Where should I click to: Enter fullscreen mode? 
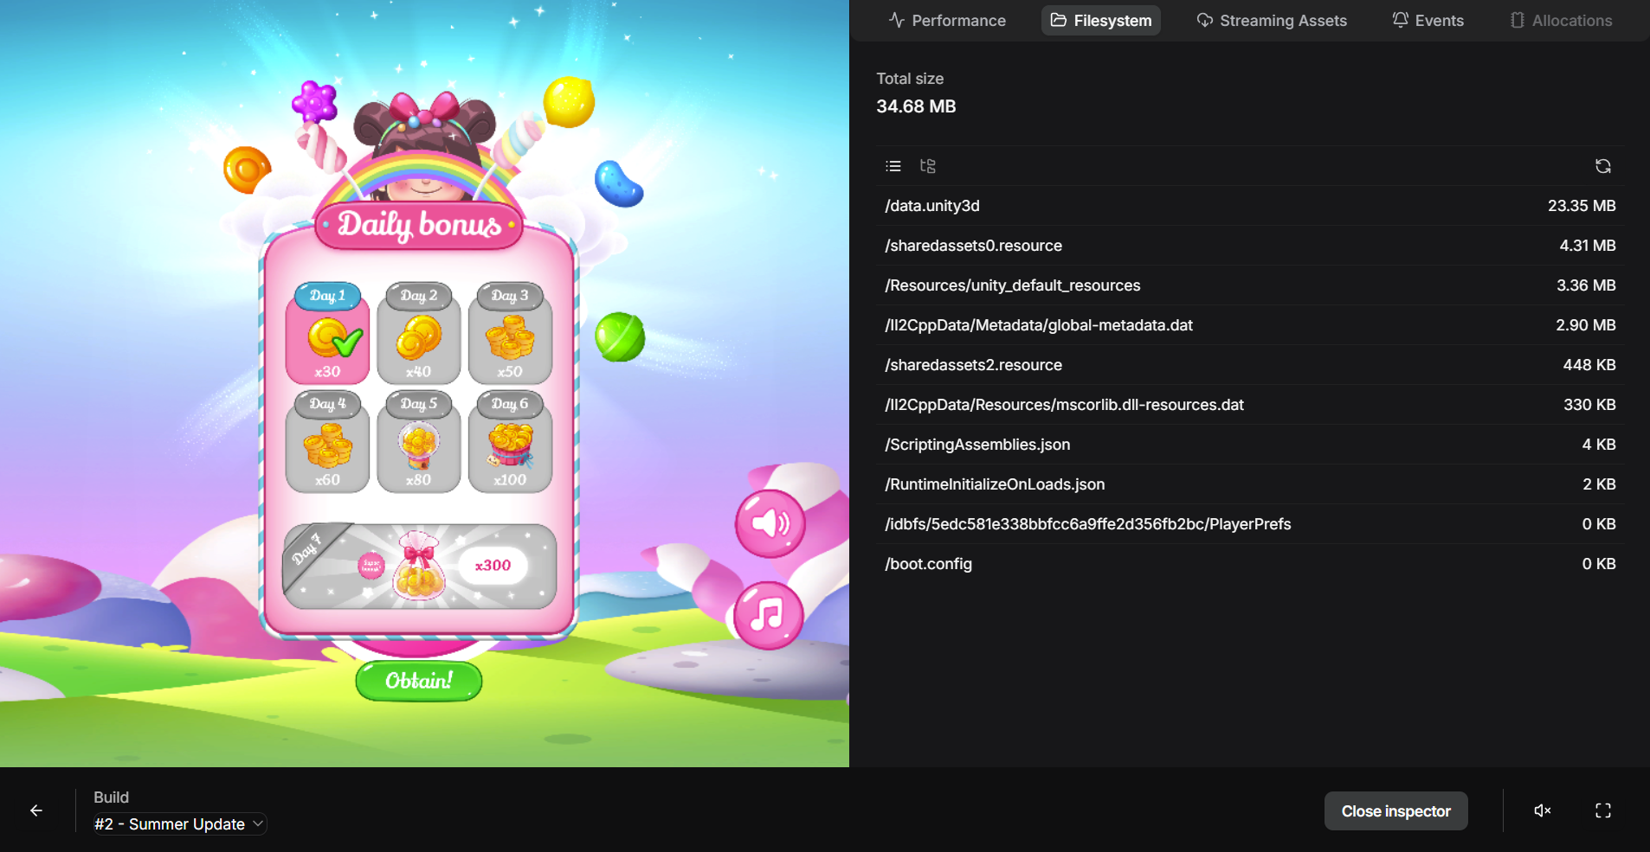(1603, 810)
